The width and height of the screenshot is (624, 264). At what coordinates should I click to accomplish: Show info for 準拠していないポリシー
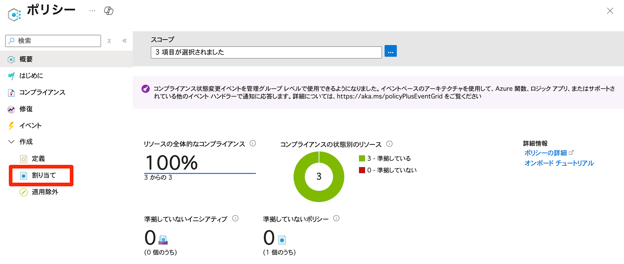[x=336, y=219]
